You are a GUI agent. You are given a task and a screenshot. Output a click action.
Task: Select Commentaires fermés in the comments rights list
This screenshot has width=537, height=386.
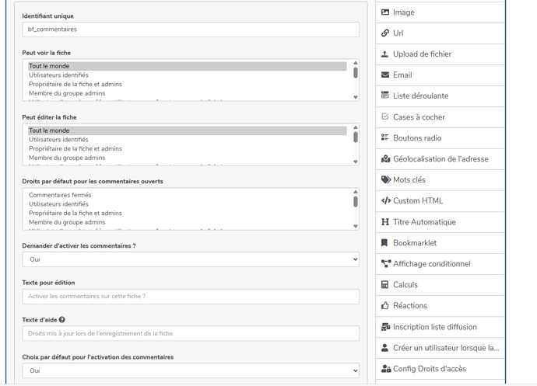click(60, 195)
